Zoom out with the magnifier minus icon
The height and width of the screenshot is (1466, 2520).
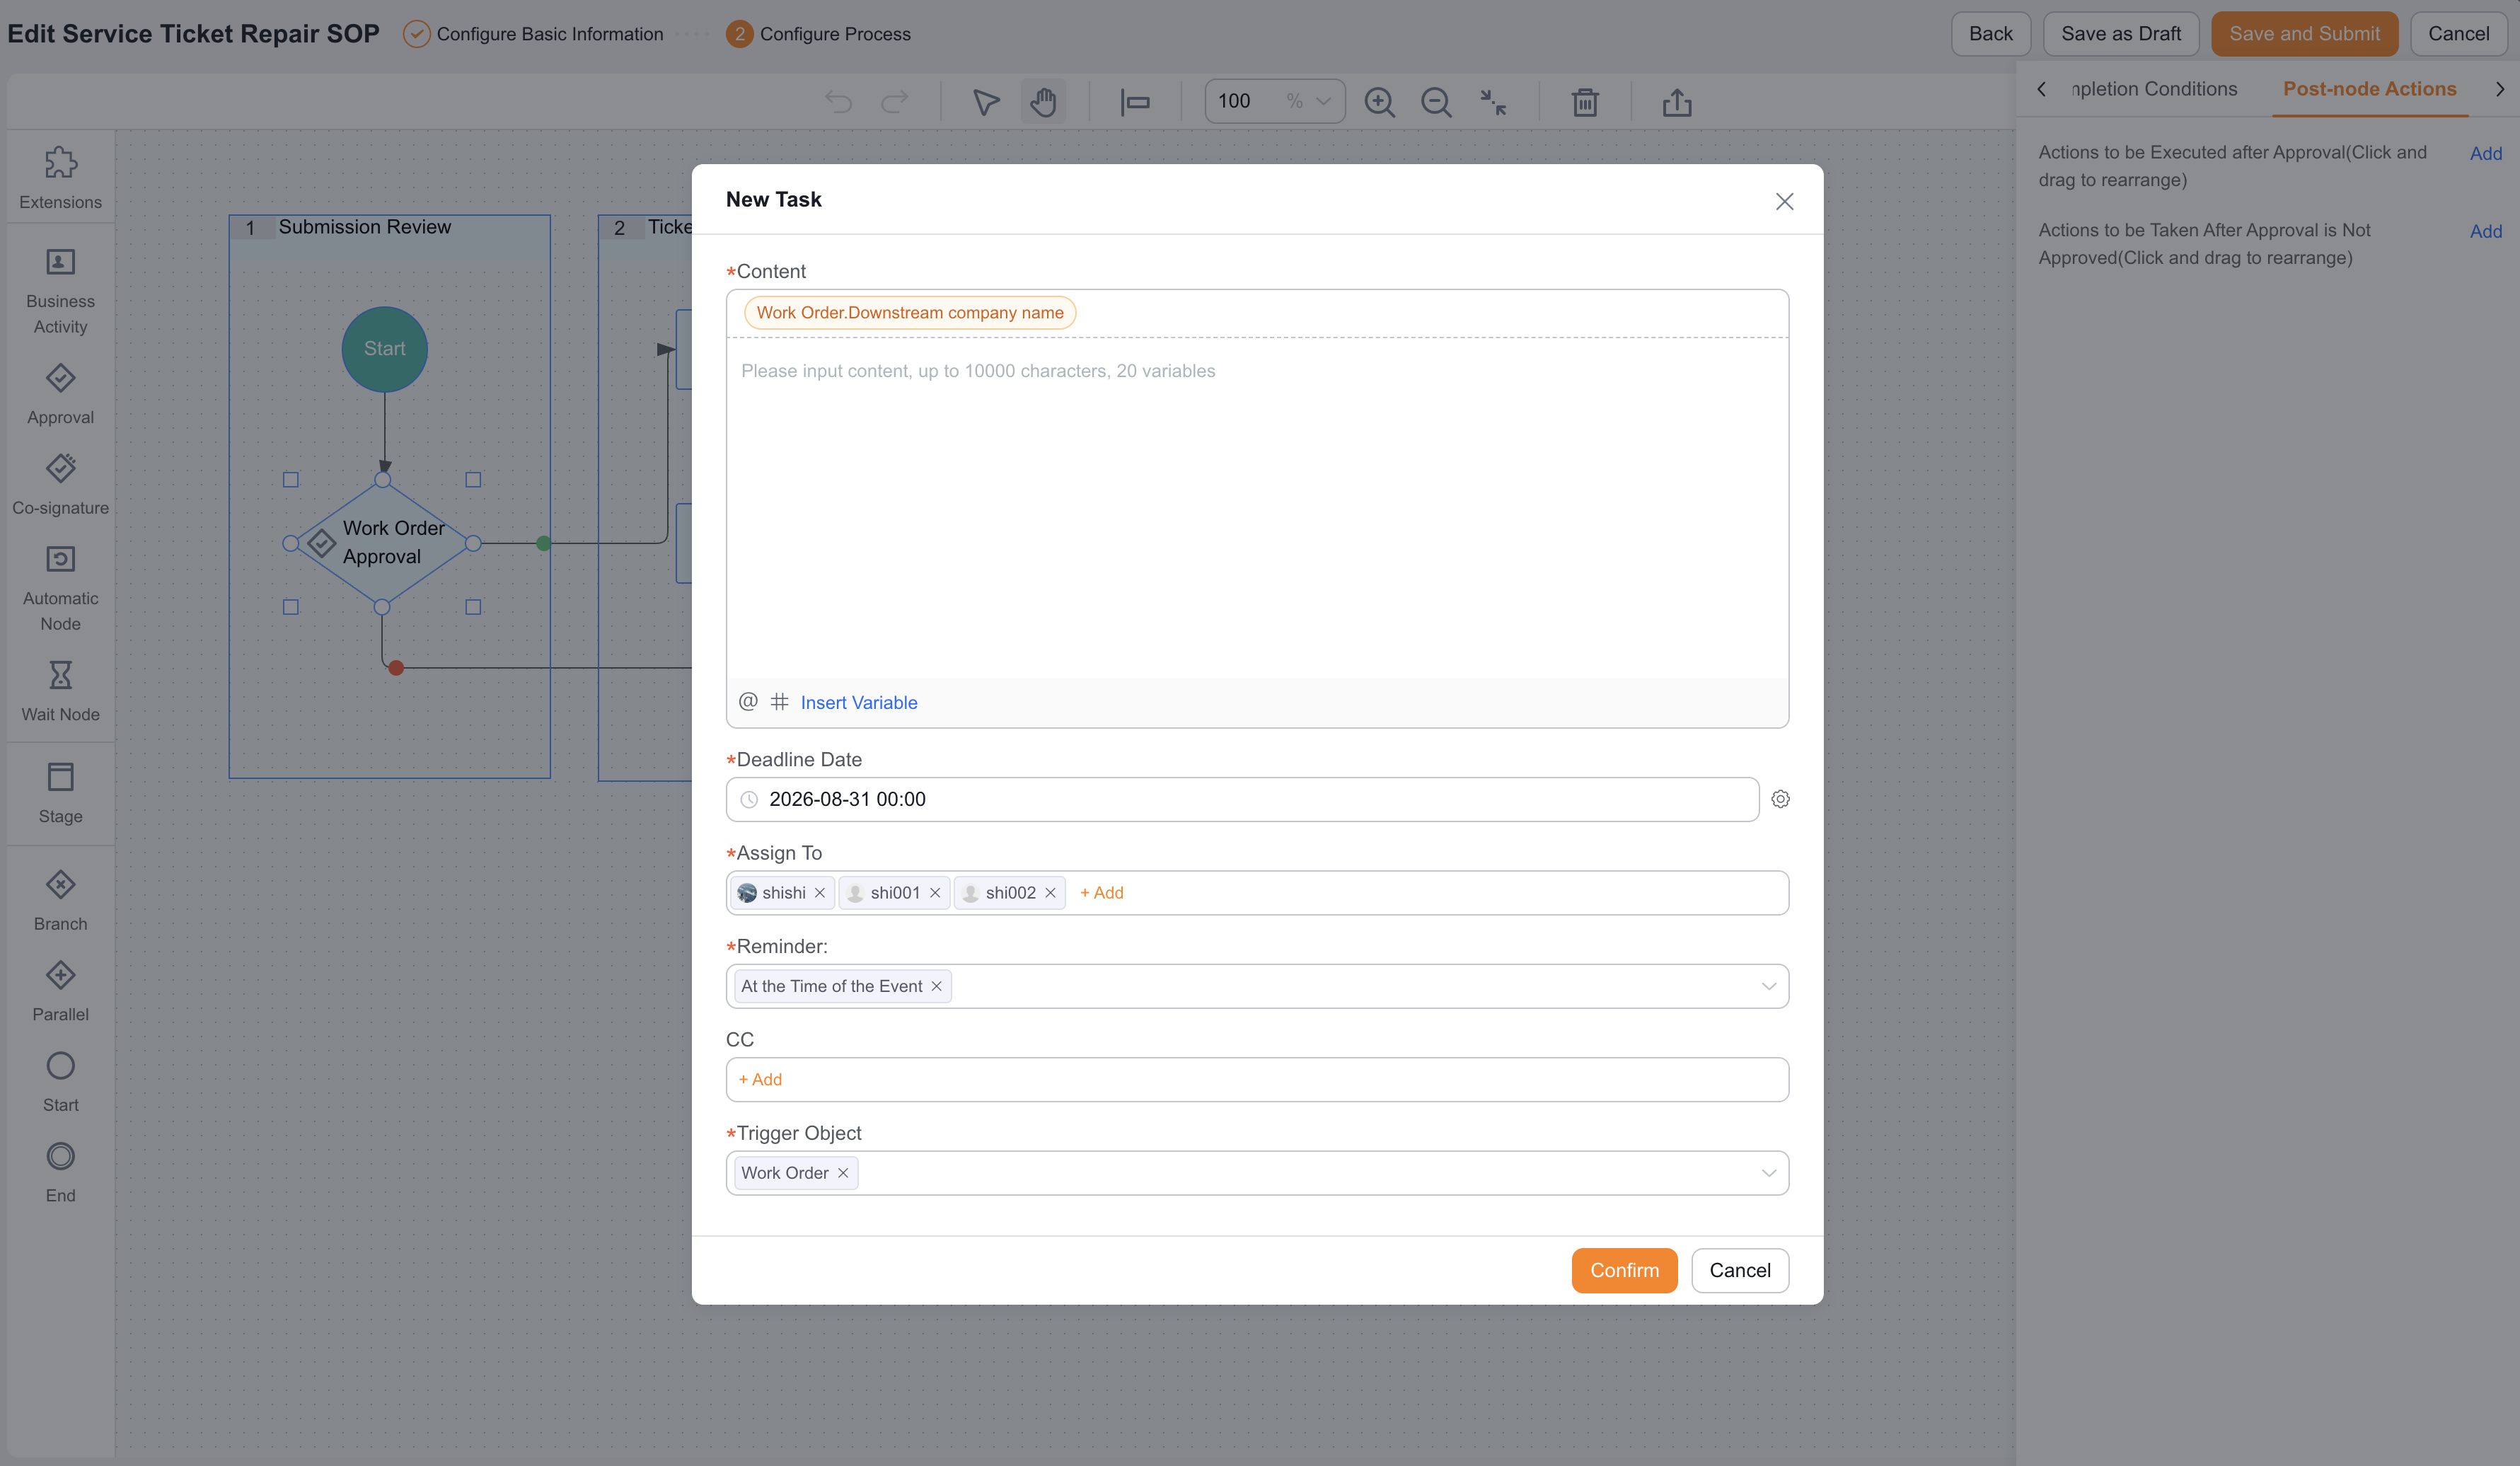pyautogui.click(x=1436, y=102)
